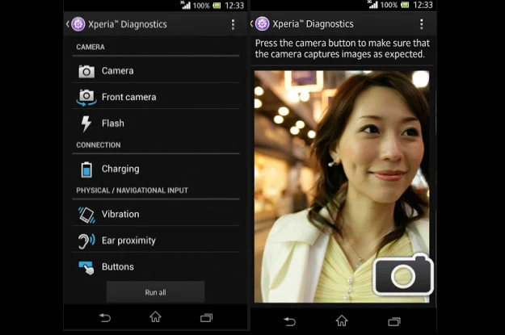Tap the battery status icon in right status bar

tap(405, 5)
